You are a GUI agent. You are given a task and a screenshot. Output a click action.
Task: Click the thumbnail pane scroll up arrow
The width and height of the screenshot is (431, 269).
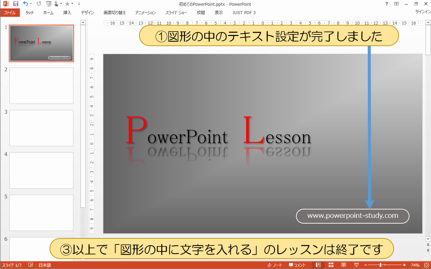pyautogui.click(x=83, y=22)
